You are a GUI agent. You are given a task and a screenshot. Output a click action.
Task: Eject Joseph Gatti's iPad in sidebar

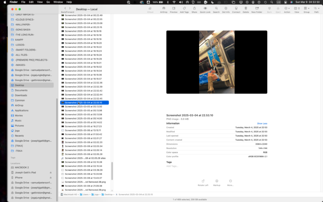coord(51,173)
